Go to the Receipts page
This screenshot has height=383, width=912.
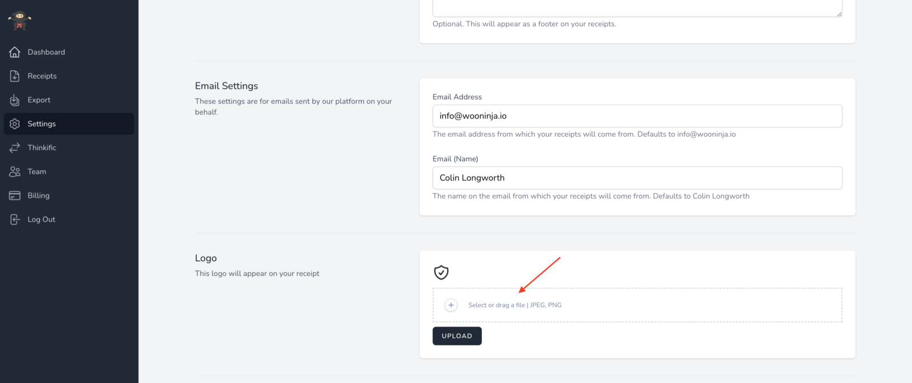click(42, 76)
